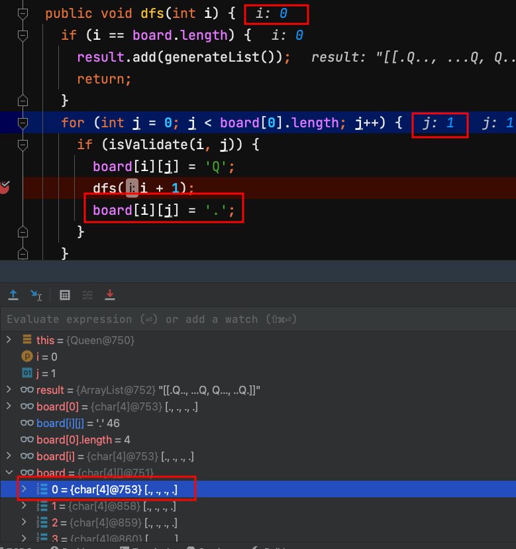Click the Run to Cursor icon
Screen dimensions: 516x549
(36, 294)
